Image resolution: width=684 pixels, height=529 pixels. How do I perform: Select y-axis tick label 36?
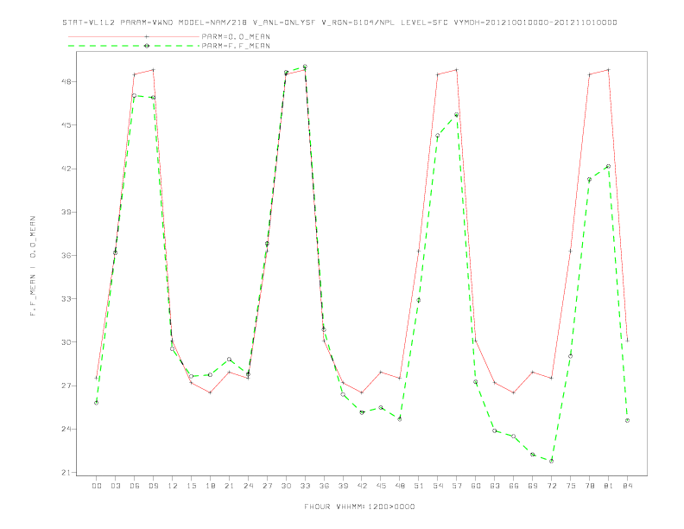coord(66,255)
